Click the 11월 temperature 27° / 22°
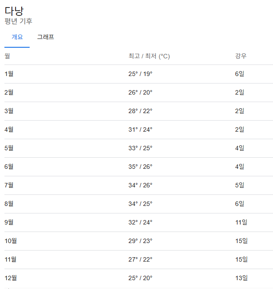Screen dimensions: 273x289 (140, 259)
